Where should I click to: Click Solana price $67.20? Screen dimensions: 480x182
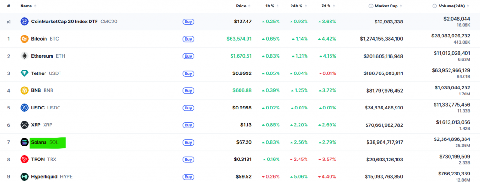tap(243, 142)
